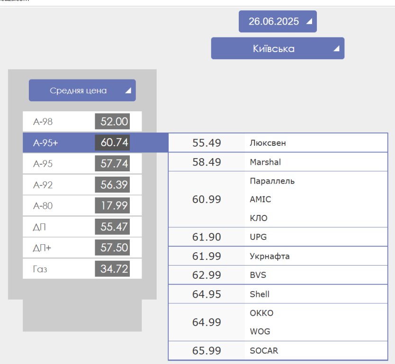Select the ДП+ diesel row
The height and width of the screenshot is (364, 395).
(82, 248)
